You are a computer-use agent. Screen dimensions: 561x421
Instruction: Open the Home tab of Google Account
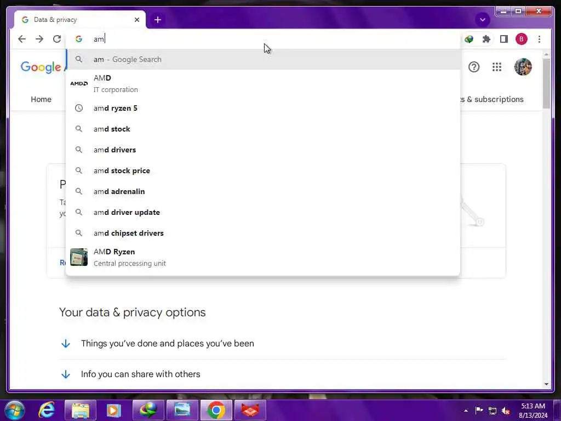[x=41, y=99]
